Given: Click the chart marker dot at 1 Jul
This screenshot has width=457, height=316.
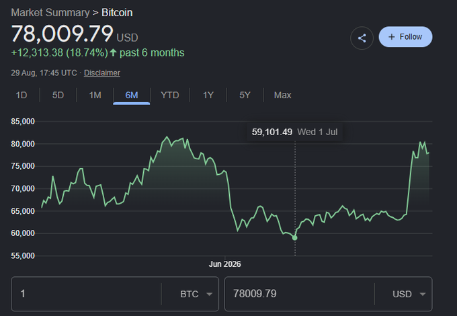Looking at the screenshot, I should tap(294, 238).
